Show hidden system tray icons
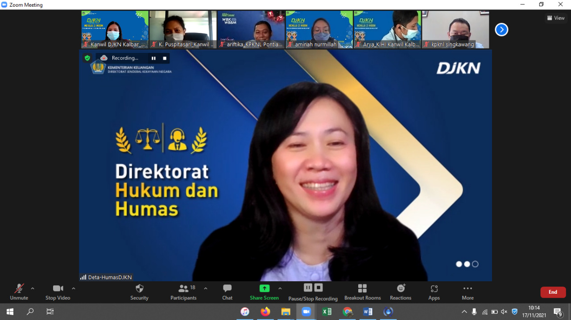Image resolution: width=571 pixels, height=320 pixels. tap(464, 312)
